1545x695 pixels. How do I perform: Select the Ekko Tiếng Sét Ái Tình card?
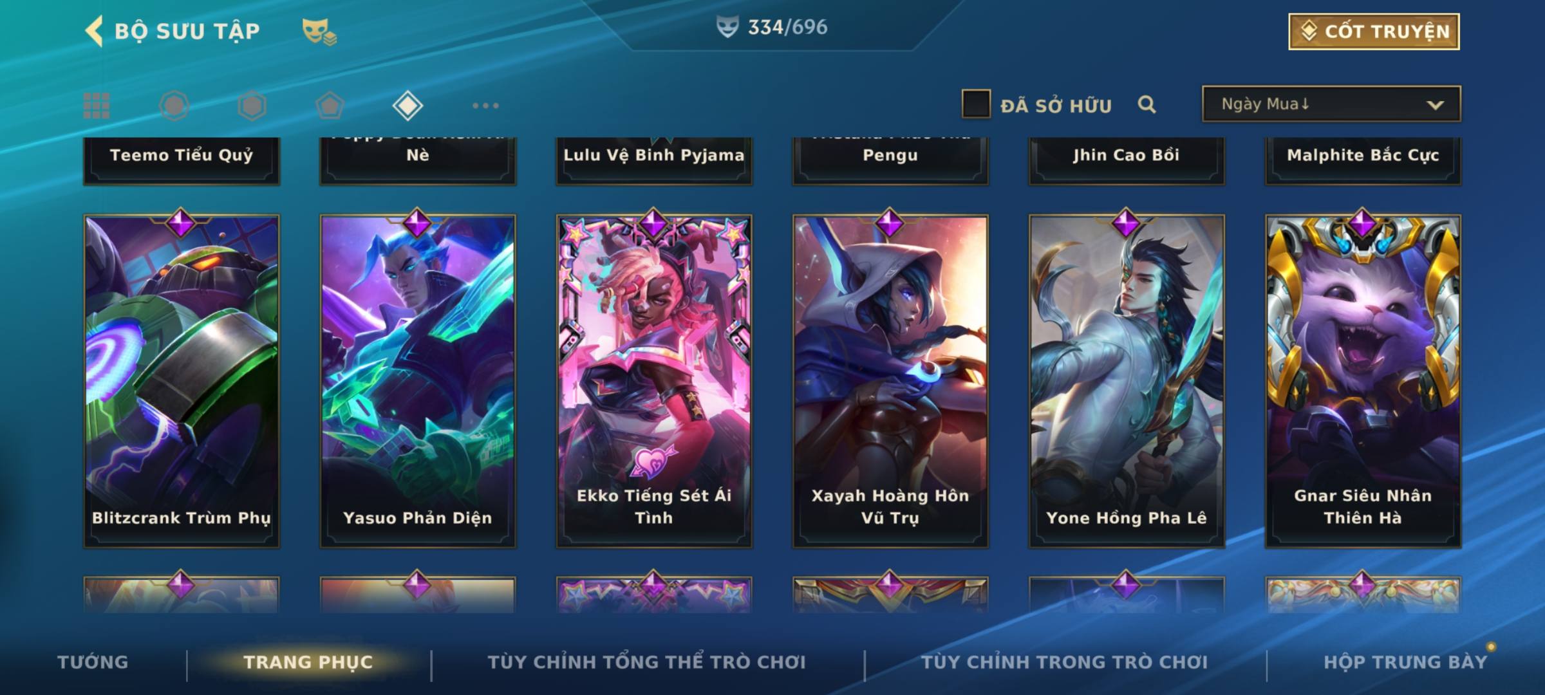click(654, 381)
